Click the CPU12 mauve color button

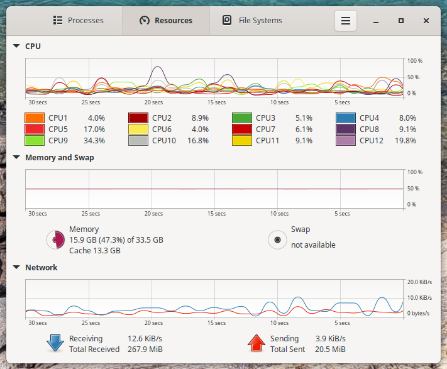coord(346,140)
